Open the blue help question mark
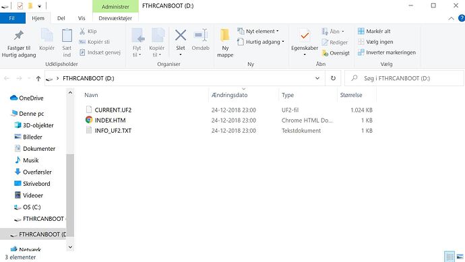 click(x=462, y=18)
